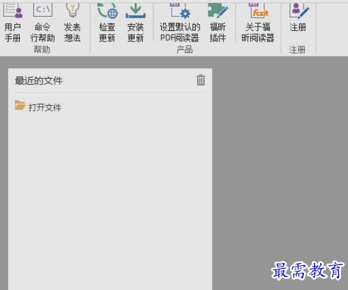Click the 打开文件 open file link
Screen dimensions: 348x290
(x=38, y=107)
